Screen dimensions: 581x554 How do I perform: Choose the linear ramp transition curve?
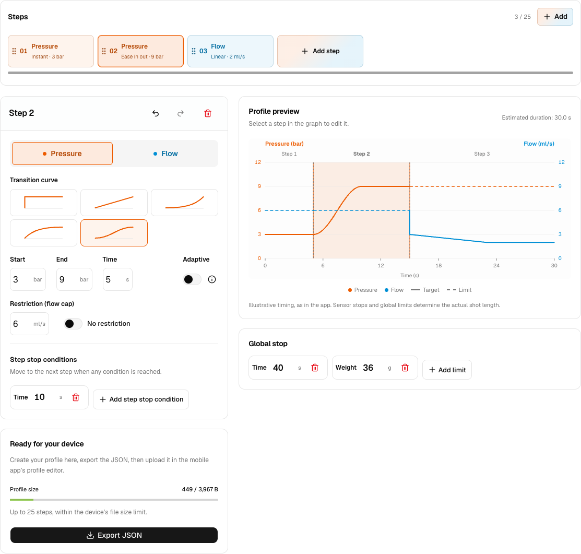(x=114, y=203)
